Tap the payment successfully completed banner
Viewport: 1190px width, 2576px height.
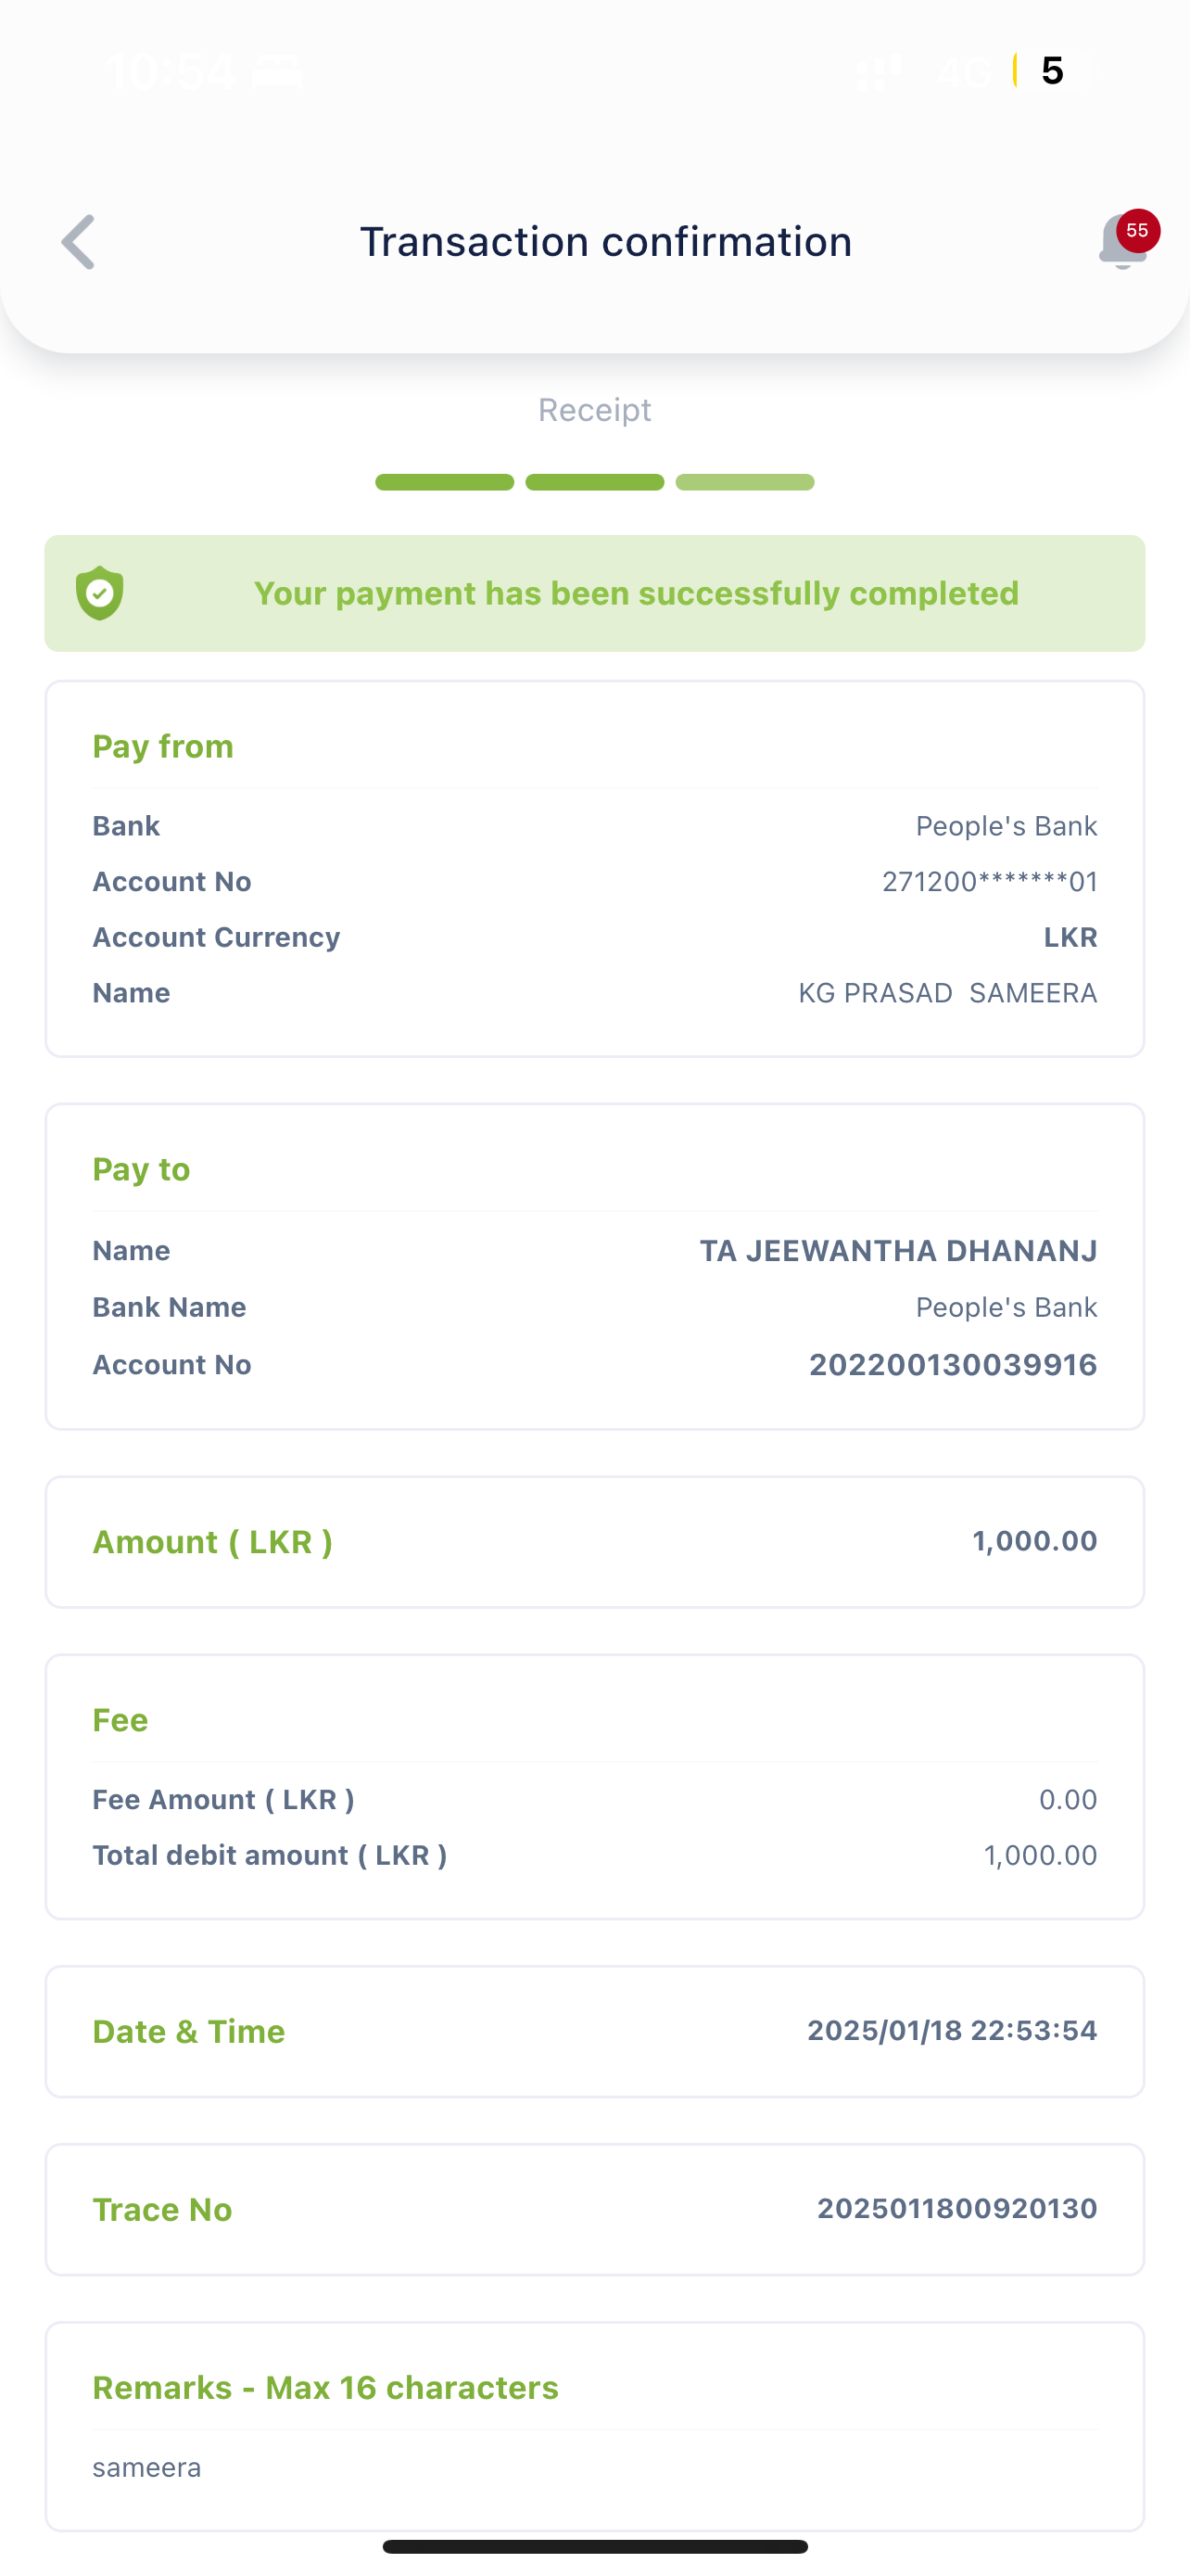(x=636, y=593)
